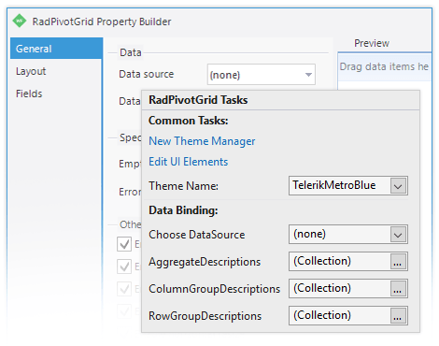Toggle the first checkbox under Other section
This screenshot has height=346, width=439.
(124, 244)
